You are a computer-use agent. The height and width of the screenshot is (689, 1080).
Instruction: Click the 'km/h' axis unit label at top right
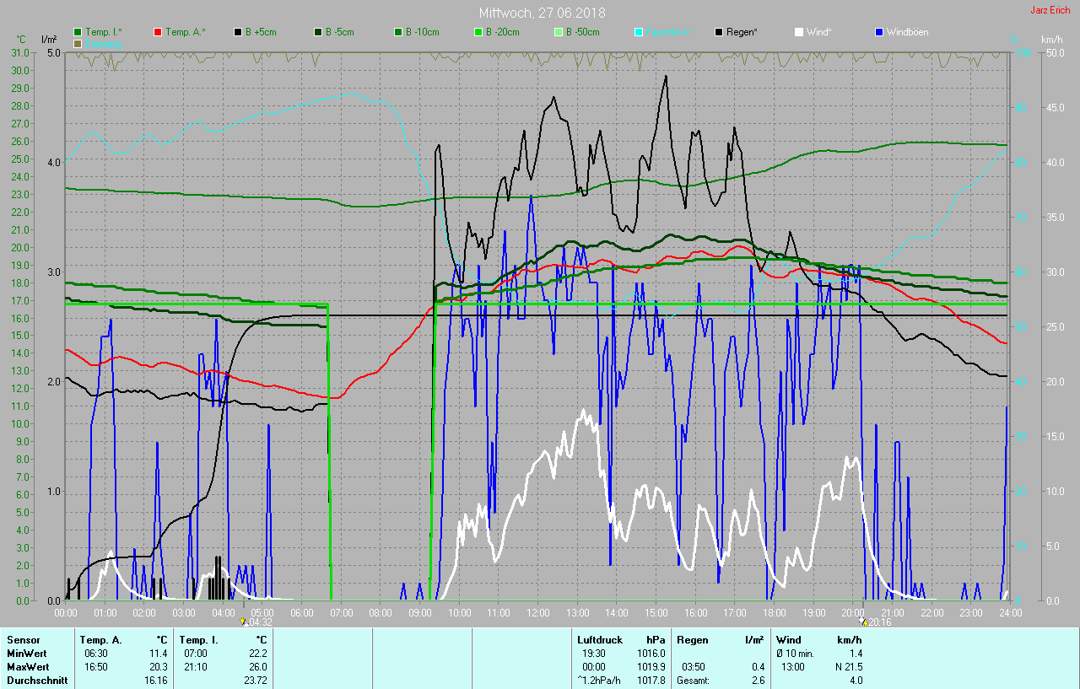pyautogui.click(x=1052, y=40)
